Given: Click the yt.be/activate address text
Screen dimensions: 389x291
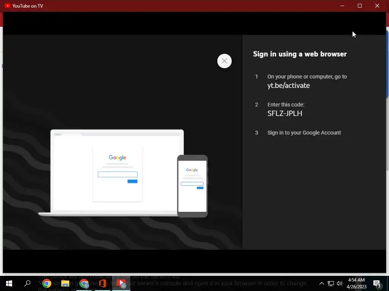Looking at the screenshot, I should pyautogui.click(x=288, y=85).
